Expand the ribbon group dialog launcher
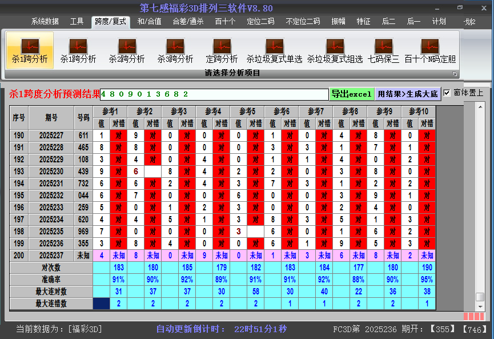 tap(455, 74)
